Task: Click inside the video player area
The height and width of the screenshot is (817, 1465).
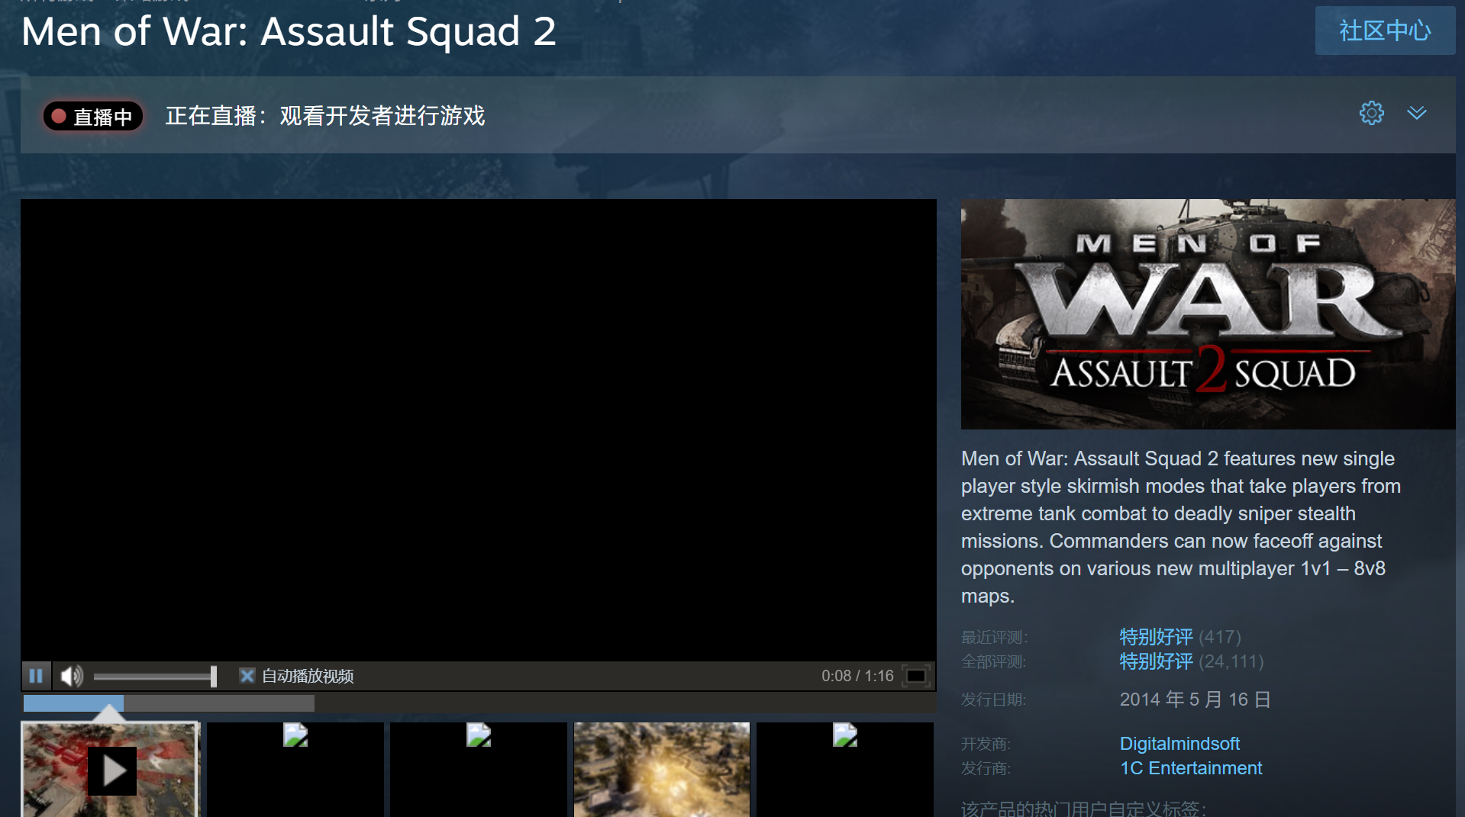Action: (x=479, y=429)
